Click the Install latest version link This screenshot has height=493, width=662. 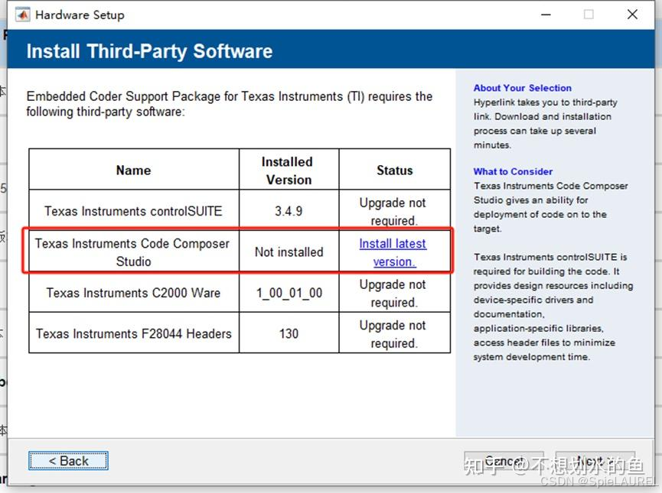point(393,252)
